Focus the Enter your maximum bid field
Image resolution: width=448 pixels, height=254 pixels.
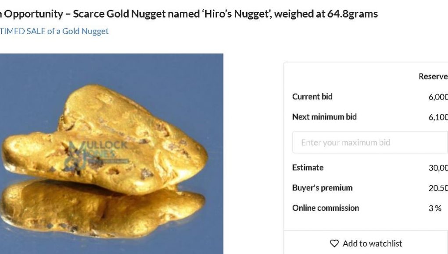pyautogui.click(x=370, y=142)
